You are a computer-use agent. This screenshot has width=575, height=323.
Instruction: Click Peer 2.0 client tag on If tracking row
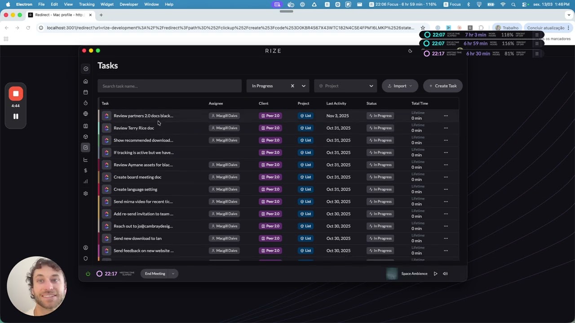(x=270, y=153)
